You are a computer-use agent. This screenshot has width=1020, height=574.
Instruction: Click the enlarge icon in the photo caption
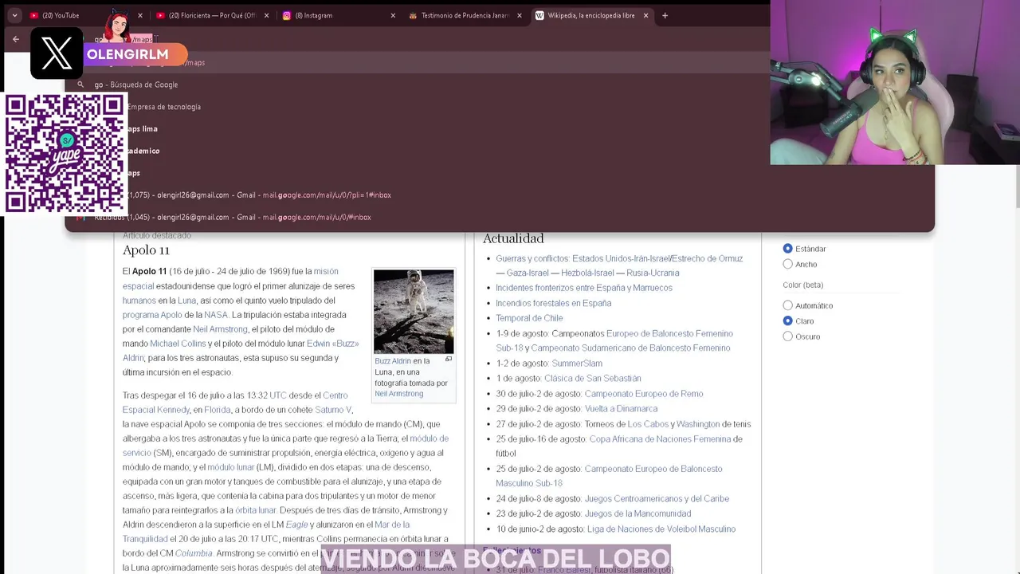click(x=449, y=360)
